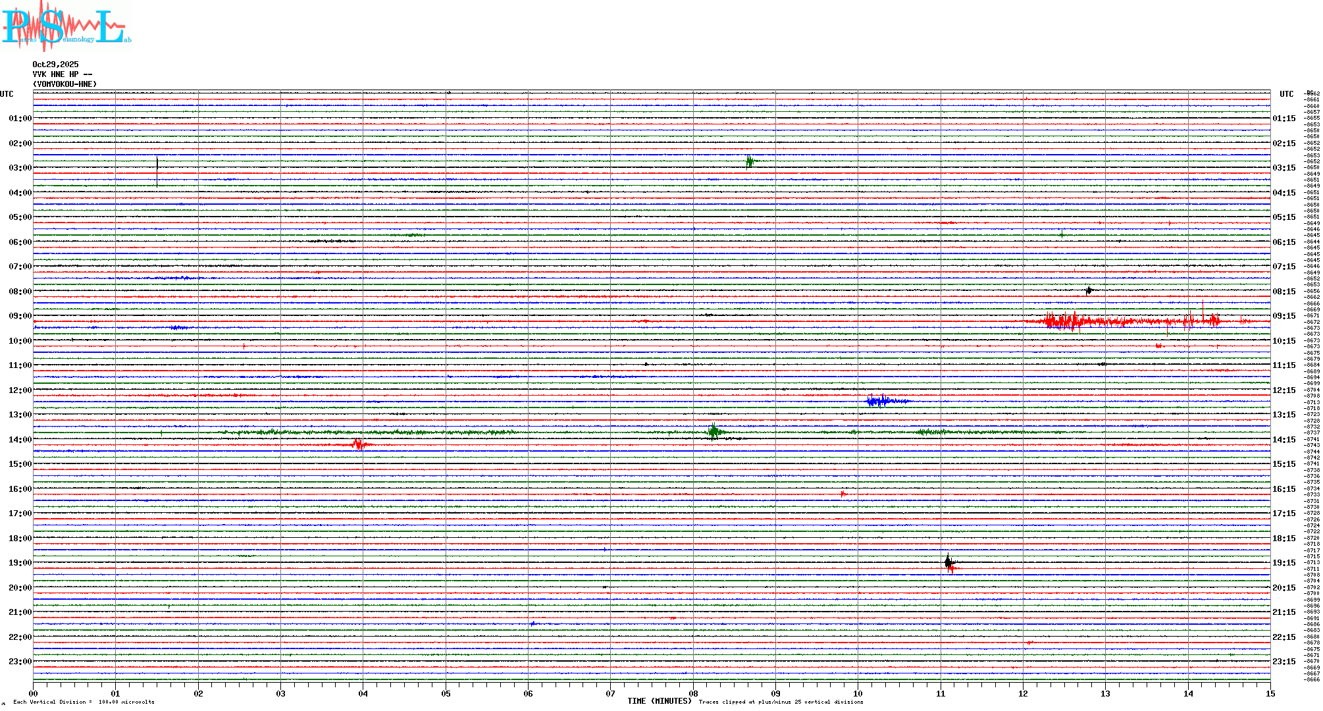Click the (VOMVOKOU-HNE) station name
The image size is (1323, 711).
tap(65, 84)
